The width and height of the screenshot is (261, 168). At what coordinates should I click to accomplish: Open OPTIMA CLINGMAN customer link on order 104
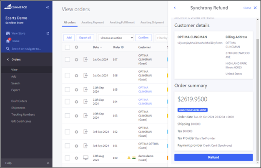pyautogui.click(x=145, y=102)
